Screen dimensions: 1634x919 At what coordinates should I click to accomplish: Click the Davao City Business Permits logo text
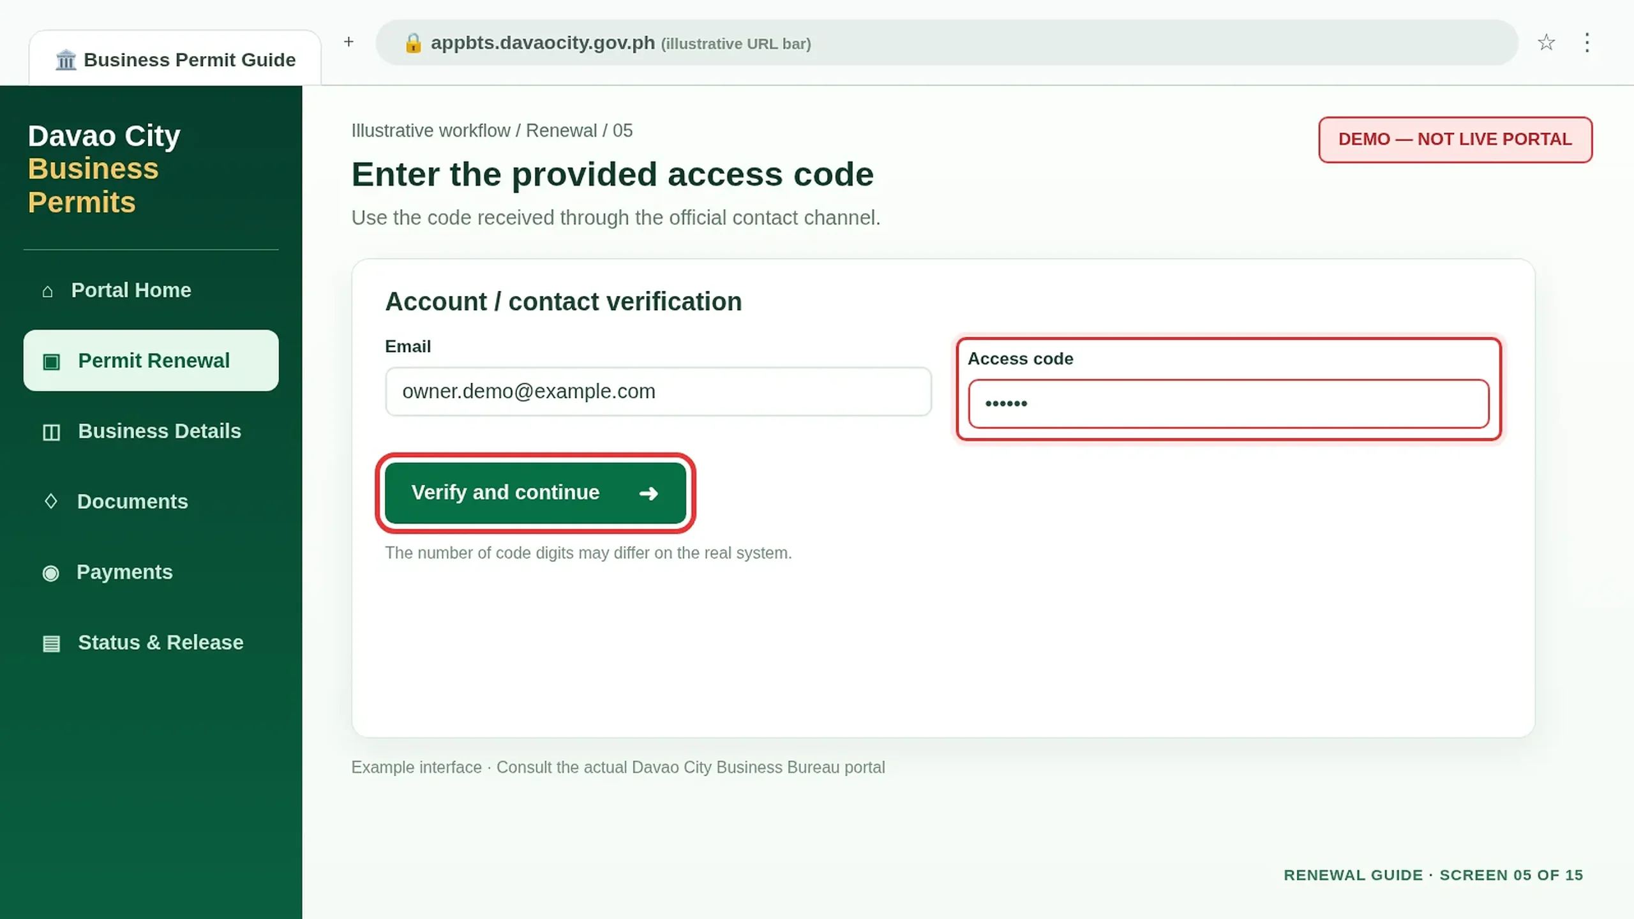tap(104, 169)
